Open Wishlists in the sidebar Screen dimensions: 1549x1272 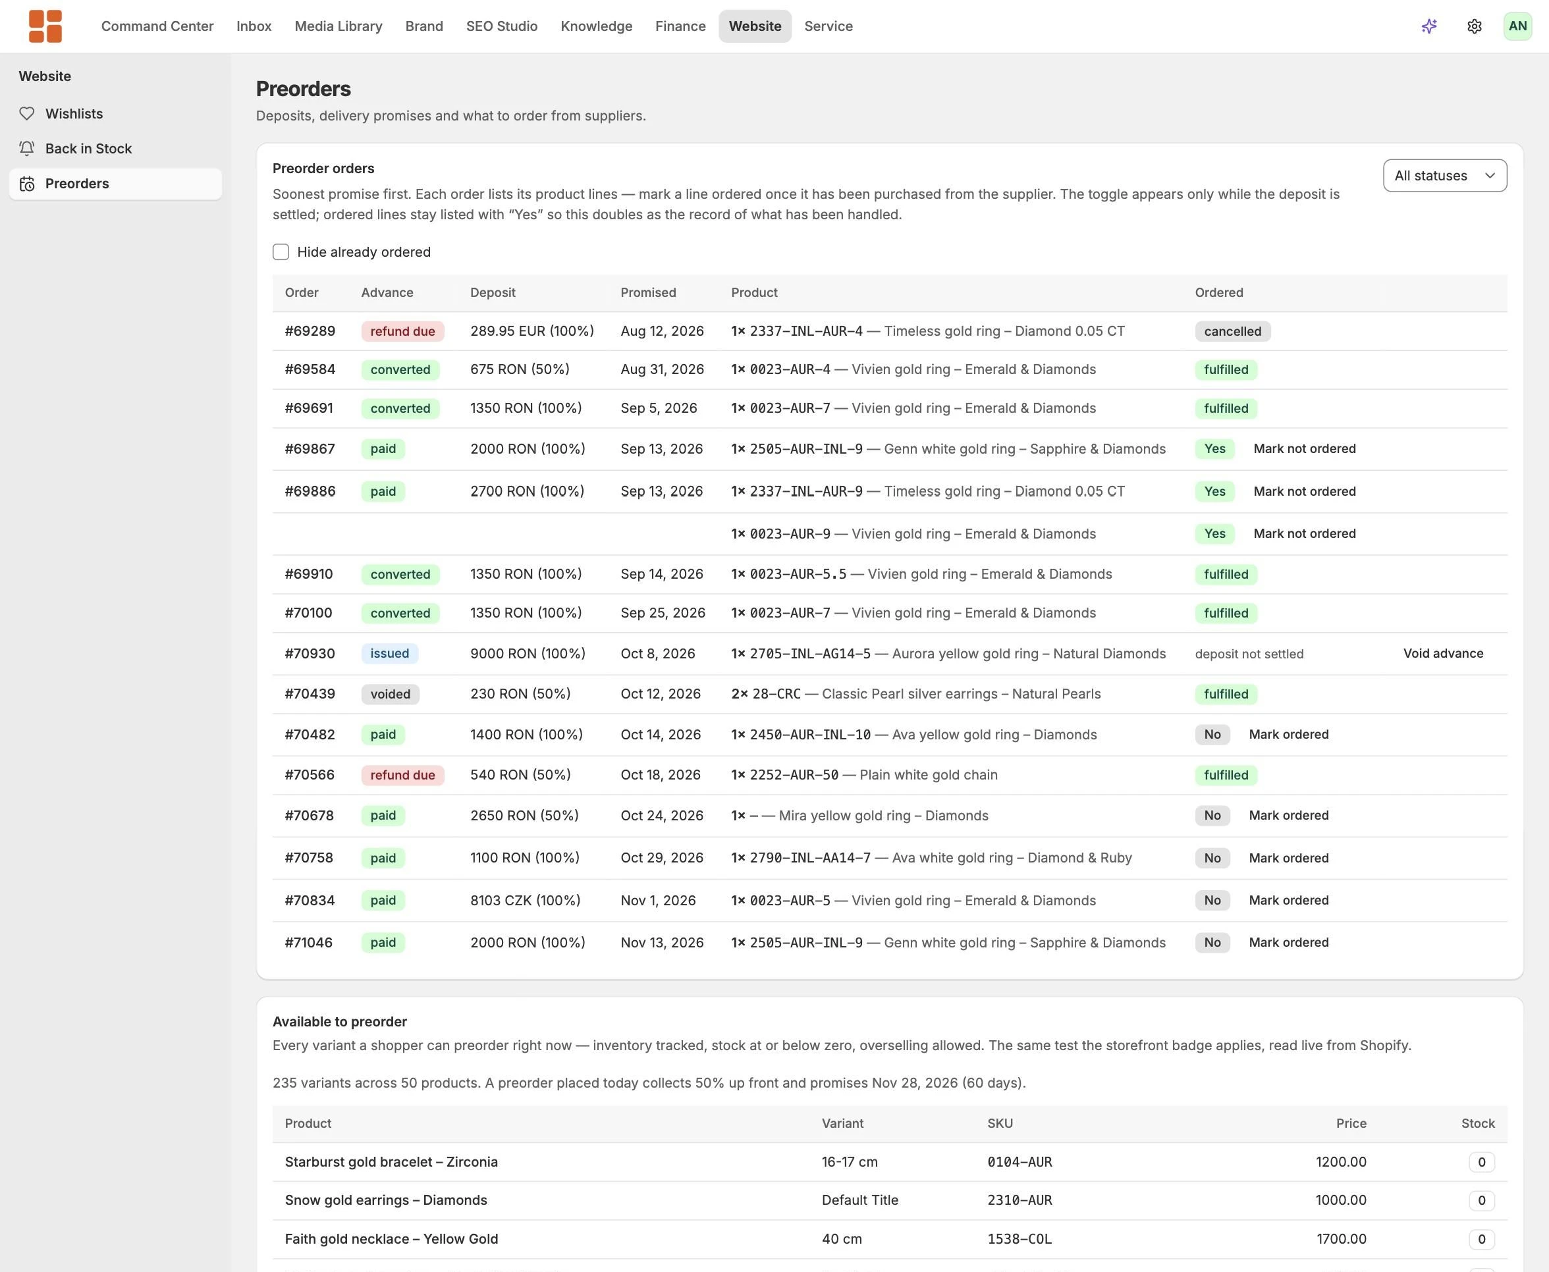pos(116,113)
